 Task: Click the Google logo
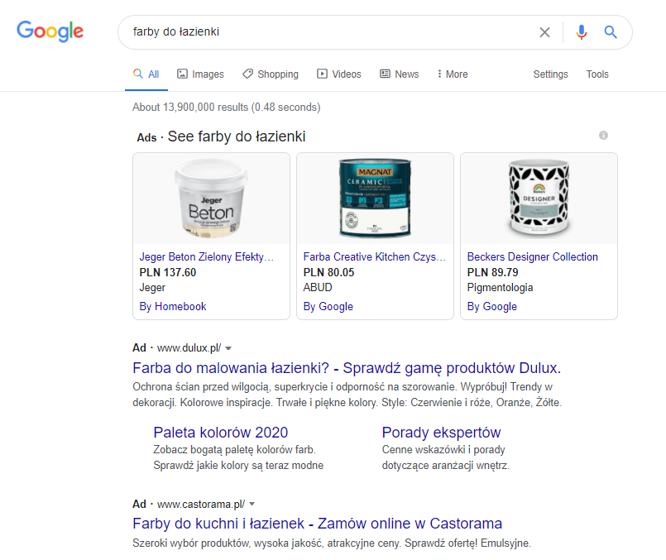(x=50, y=32)
